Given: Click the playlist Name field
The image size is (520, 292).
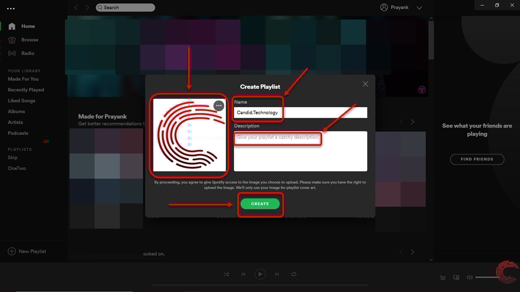Looking at the screenshot, I should [301, 112].
